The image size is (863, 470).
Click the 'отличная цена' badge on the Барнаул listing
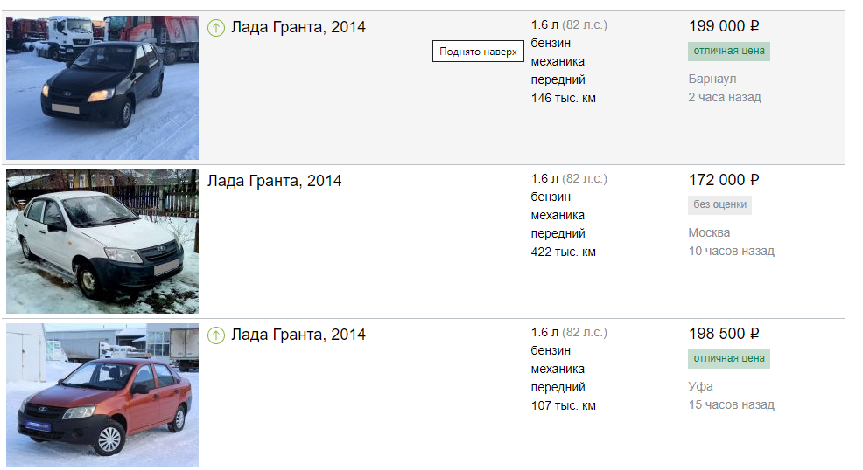pyautogui.click(x=729, y=52)
